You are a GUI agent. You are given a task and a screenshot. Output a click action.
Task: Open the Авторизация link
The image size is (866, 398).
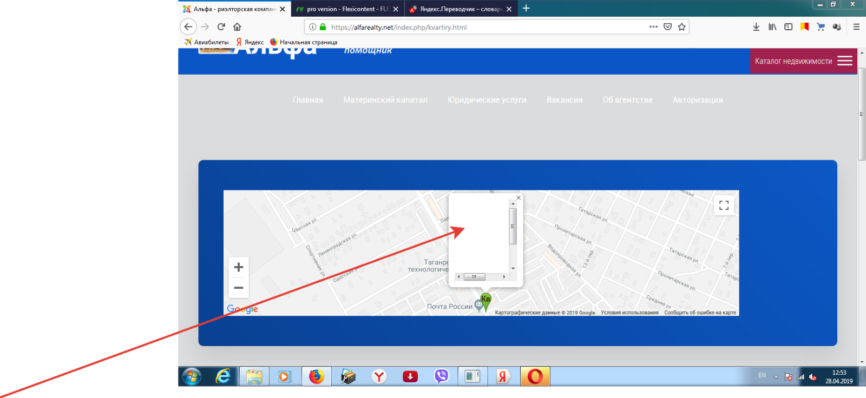click(x=697, y=100)
